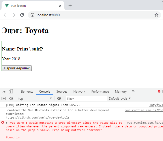Open the log.js source link
Viewport: 163px width, 141px height.
[156, 105]
